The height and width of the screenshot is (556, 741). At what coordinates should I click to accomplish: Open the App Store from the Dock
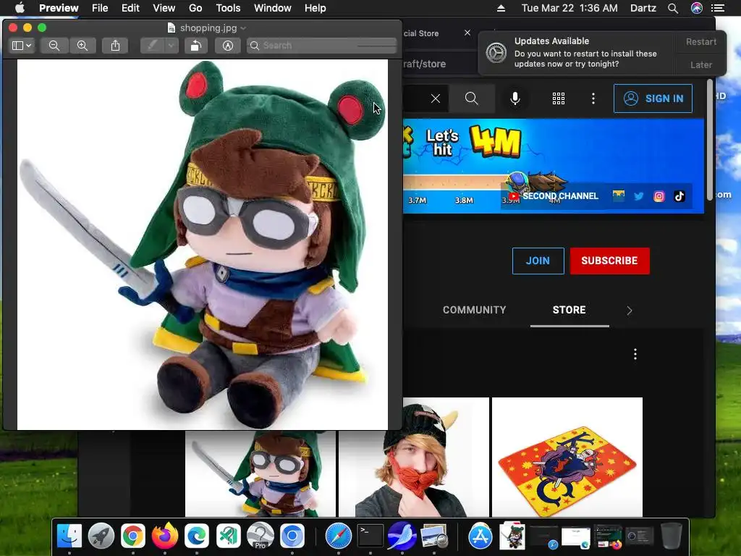click(x=480, y=536)
